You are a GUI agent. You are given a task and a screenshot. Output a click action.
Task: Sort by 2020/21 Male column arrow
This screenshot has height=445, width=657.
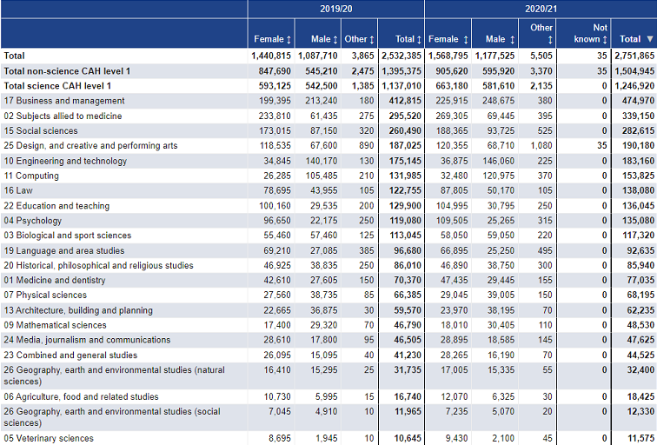pyautogui.click(x=512, y=40)
